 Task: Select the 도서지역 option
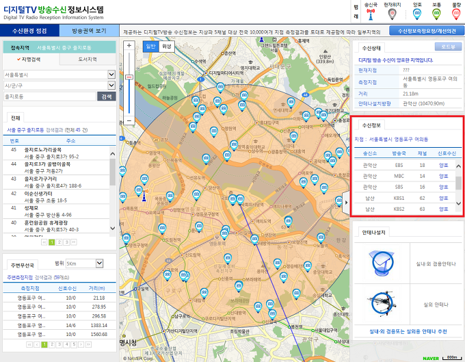pyautogui.click(x=88, y=60)
